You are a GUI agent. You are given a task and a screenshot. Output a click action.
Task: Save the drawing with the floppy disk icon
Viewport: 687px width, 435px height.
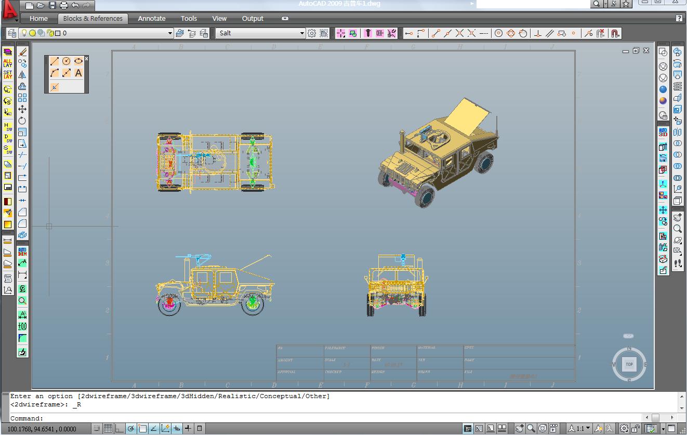[x=52, y=6]
